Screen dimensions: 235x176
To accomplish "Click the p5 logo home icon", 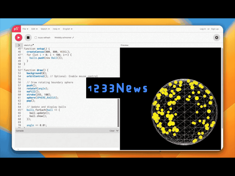I will (x=16, y=29).
